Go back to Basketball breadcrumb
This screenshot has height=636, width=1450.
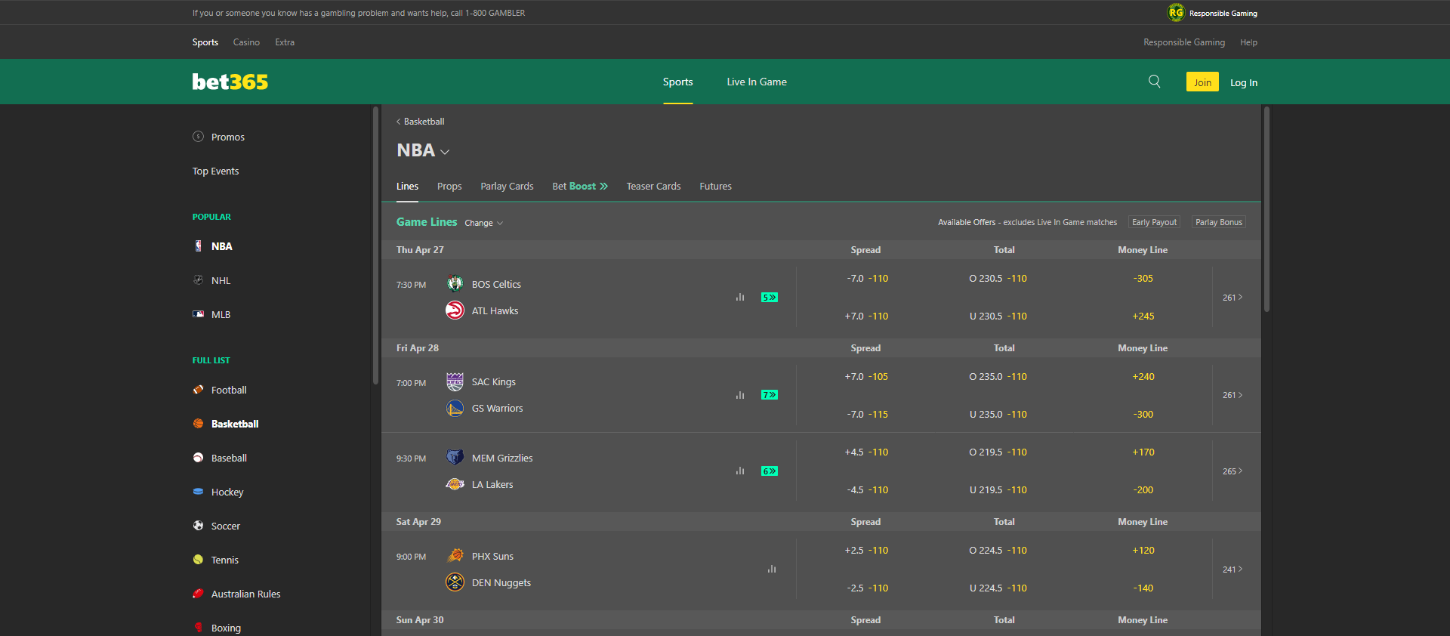point(420,122)
